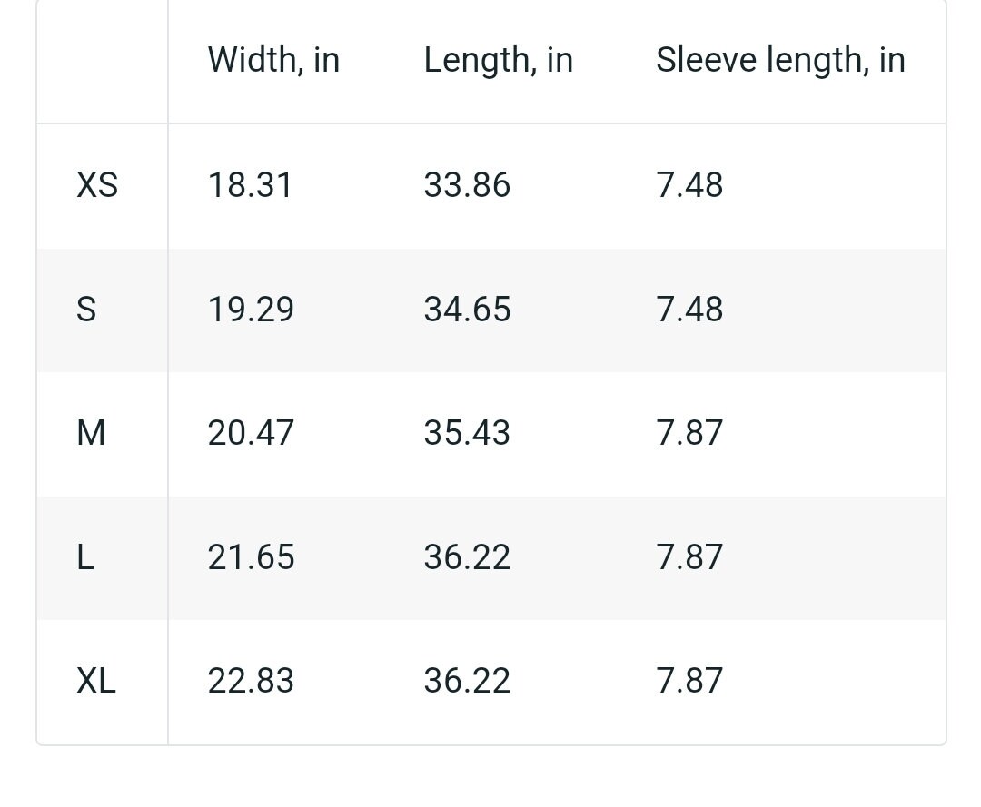The width and height of the screenshot is (981, 807).
Task: Click the S length value 34.65
Action: pos(467,310)
